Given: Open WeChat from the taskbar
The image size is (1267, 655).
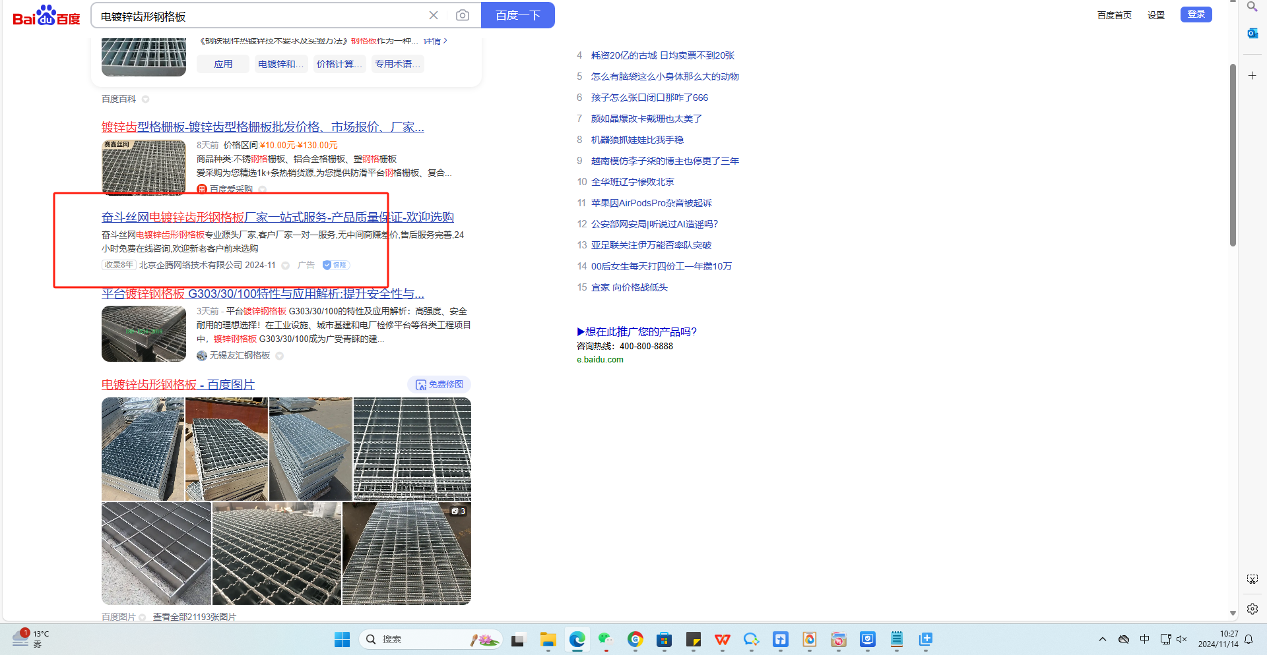Looking at the screenshot, I should (606, 639).
